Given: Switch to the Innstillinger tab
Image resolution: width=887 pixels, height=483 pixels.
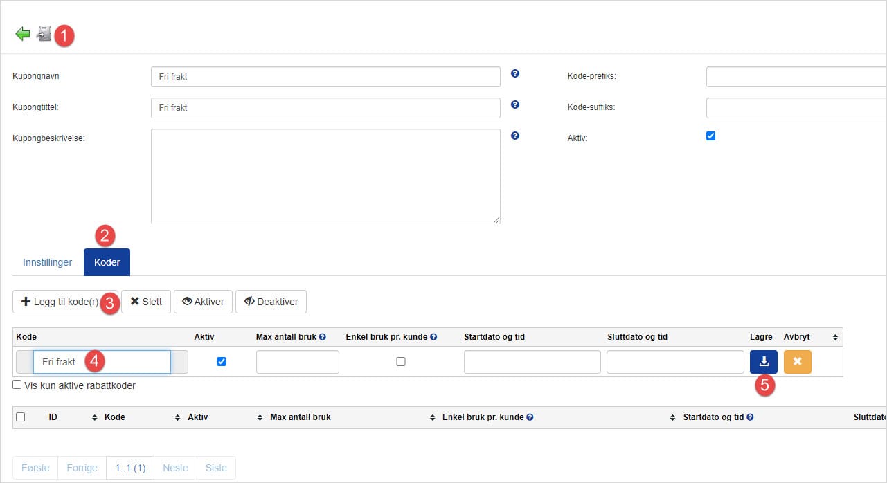Looking at the screenshot, I should (48, 263).
